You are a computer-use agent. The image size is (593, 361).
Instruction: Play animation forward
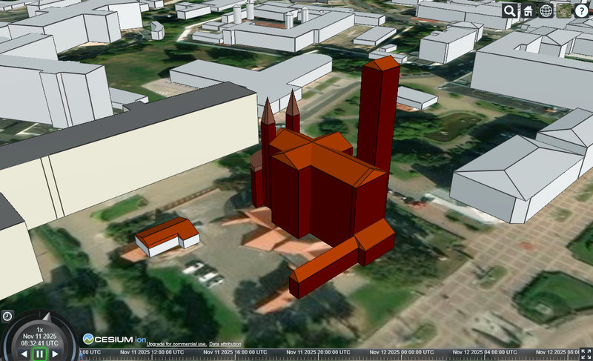click(x=57, y=354)
